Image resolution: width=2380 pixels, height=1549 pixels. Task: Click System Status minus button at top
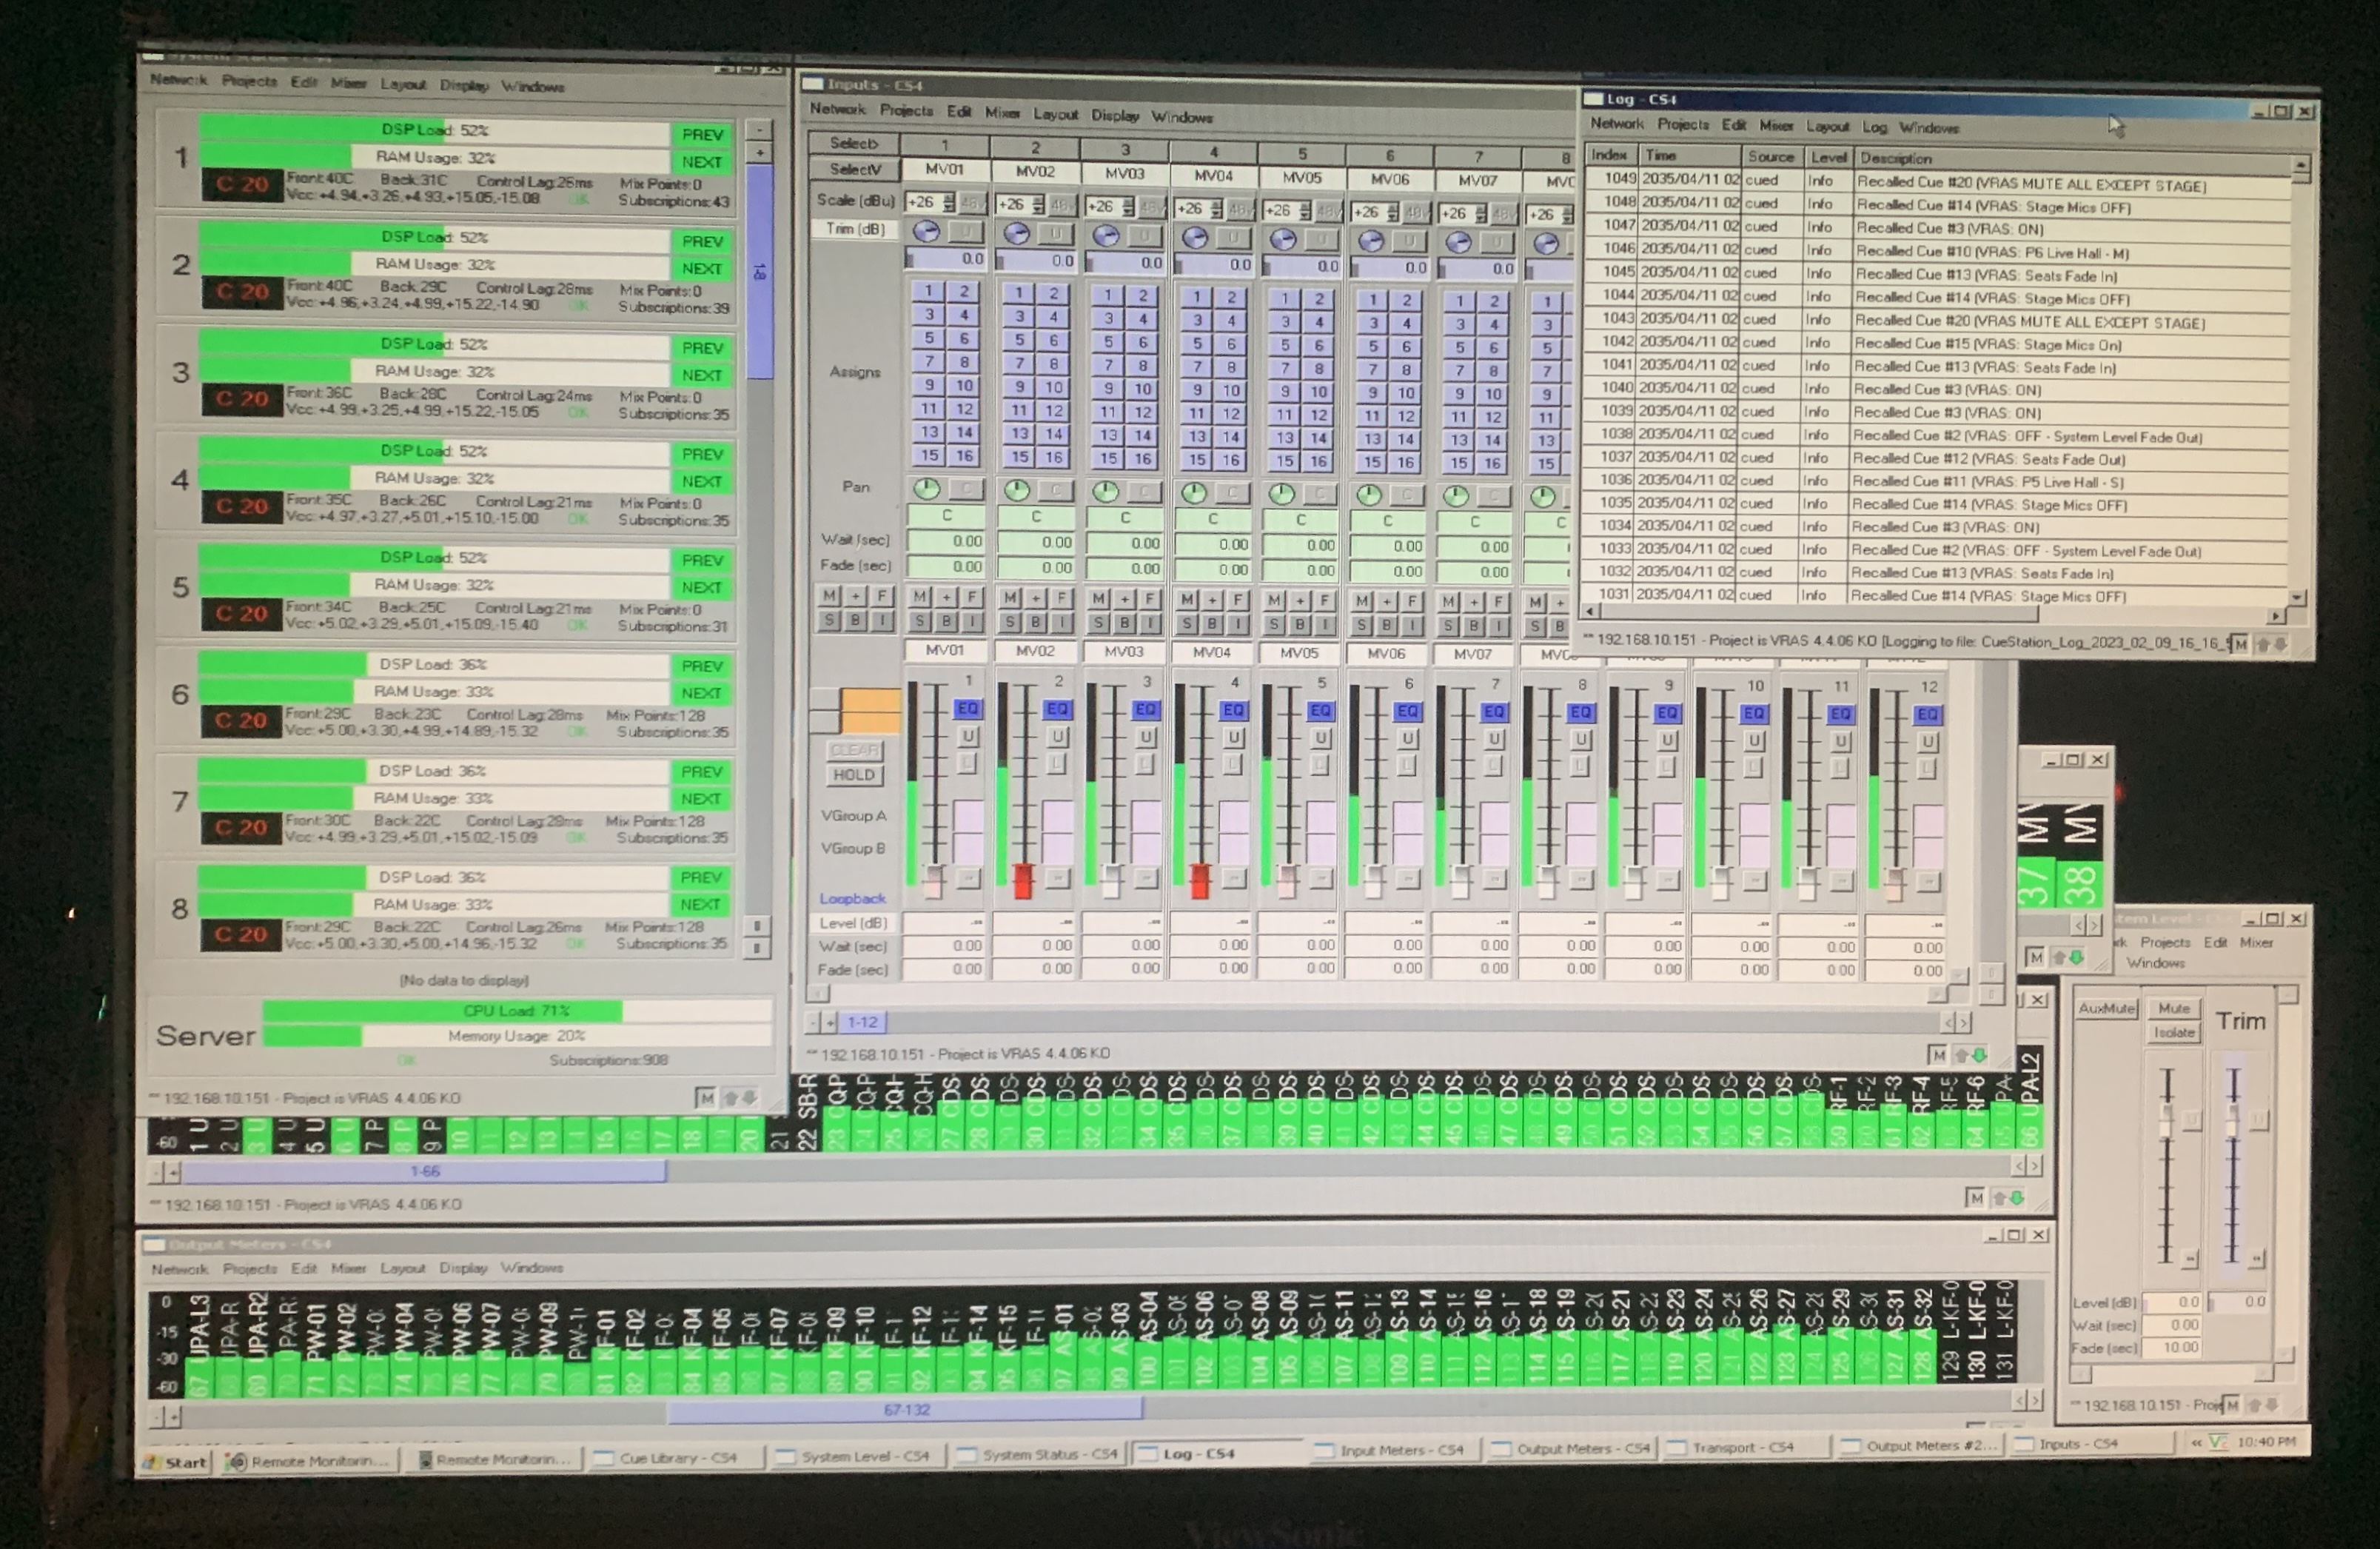(x=760, y=130)
